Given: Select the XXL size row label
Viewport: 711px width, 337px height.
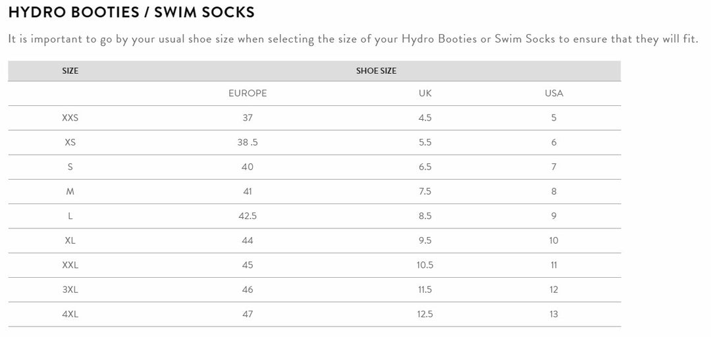Looking at the screenshot, I should pyautogui.click(x=70, y=265).
